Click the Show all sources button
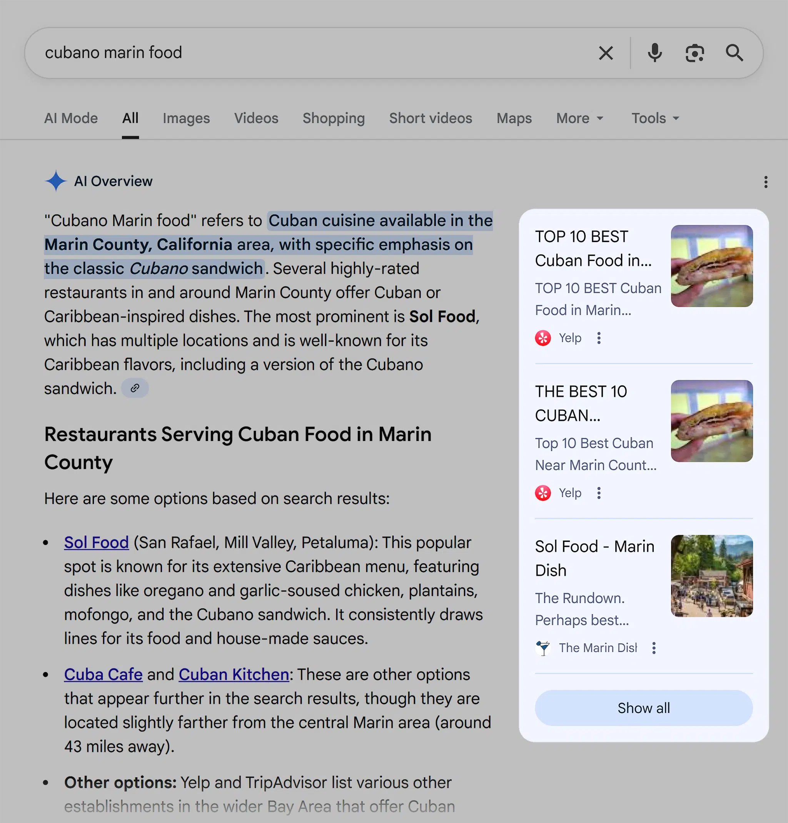788x823 pixels. tap(644, 708)
